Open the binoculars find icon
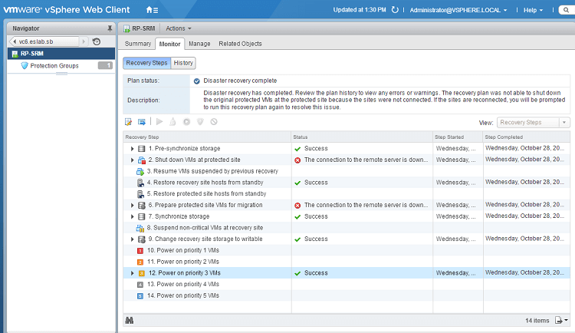The width and height of the screenshot is (575, 333). [x=130, y=320]
